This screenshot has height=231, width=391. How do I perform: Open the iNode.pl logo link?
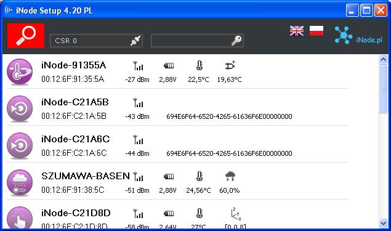pos(358,35)
